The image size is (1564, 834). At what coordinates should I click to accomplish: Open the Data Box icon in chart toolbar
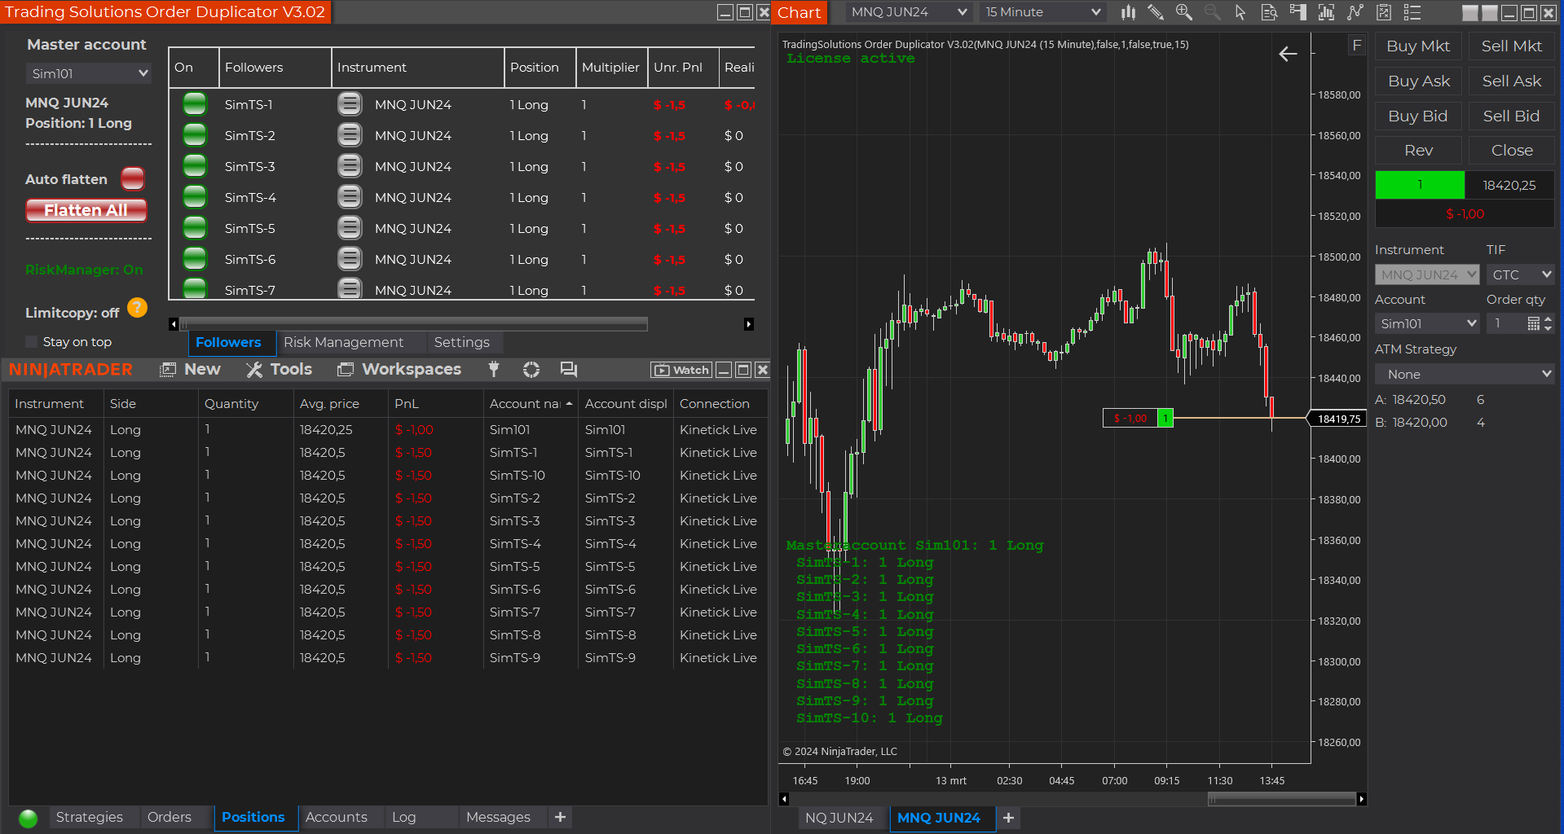pos(1269,12)
